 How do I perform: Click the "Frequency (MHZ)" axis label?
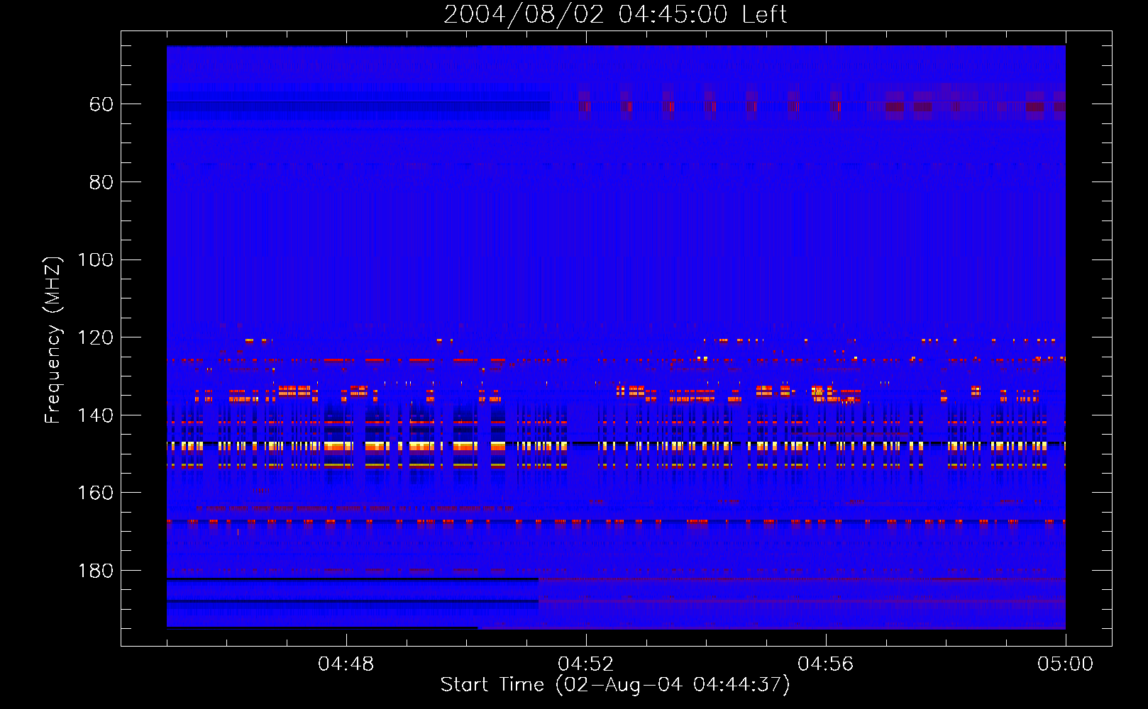[53, 340]
